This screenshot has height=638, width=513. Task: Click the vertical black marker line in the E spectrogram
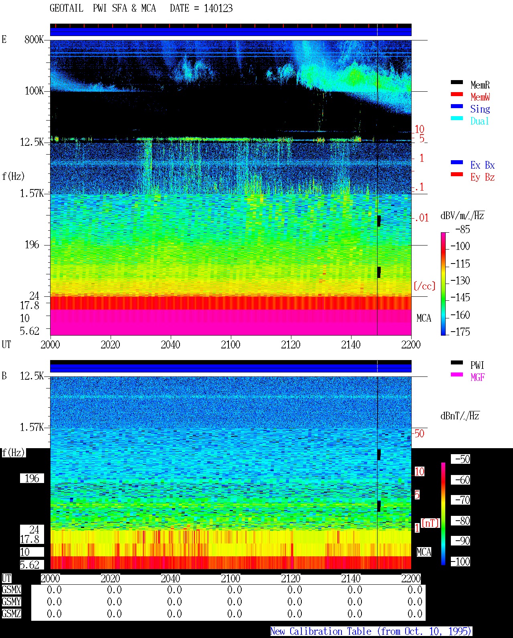tap(377, 187)
